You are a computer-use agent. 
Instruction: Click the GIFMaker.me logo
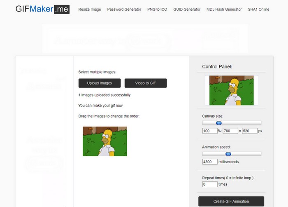coord(42,9)
